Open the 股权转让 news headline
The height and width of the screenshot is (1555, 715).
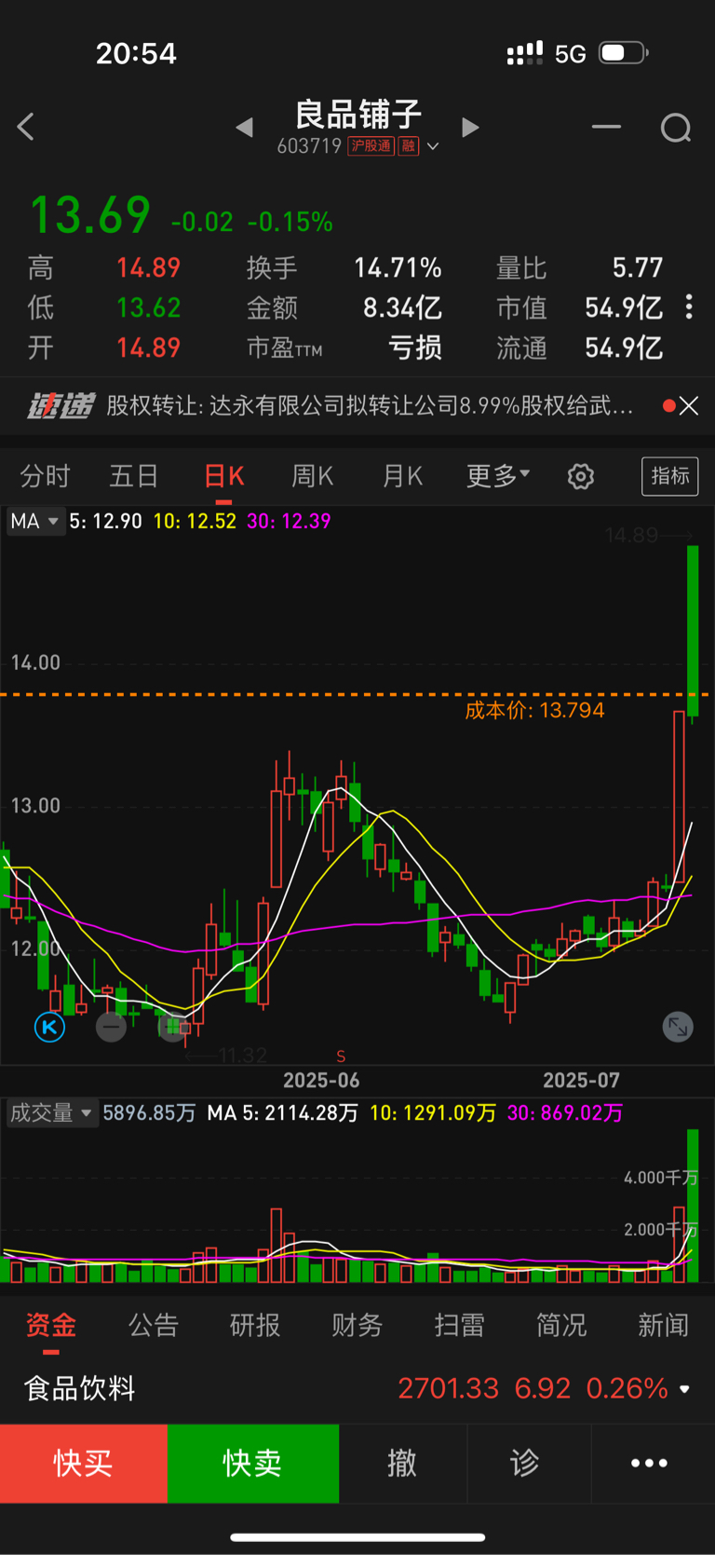click(x=370, y=405)
